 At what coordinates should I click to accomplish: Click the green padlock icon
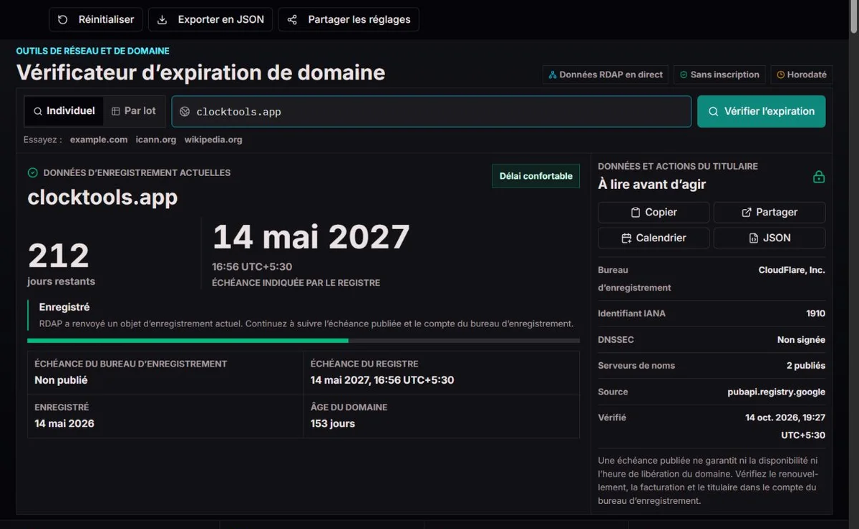819,176
